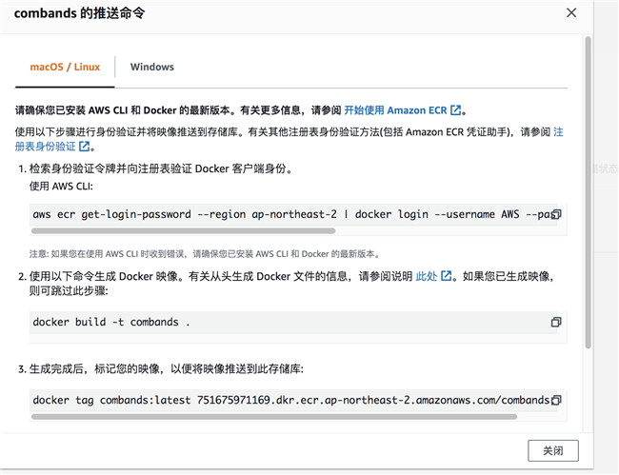
Task: Click the 注意 AWS CLI error note text
Action: click(x=205, y=253)
